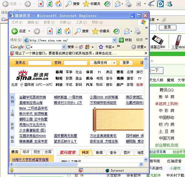Expand Google toolbar overflow chevron
This screenshot has width=185, height=177.
pyautogui.click(x=118, y=46)
